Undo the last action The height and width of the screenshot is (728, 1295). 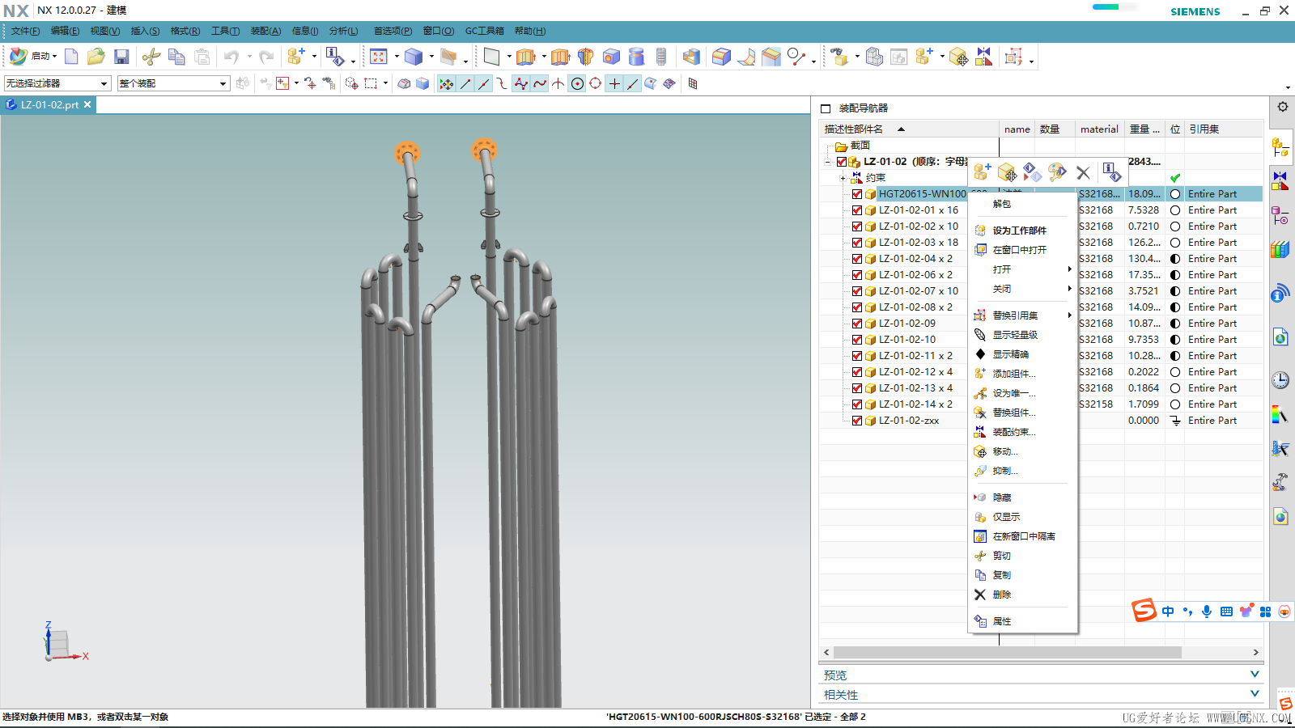tap(231, 57)
